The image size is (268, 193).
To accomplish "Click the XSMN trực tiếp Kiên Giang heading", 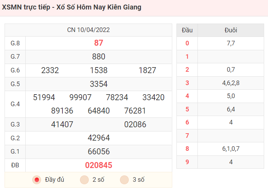I will 72,7.
